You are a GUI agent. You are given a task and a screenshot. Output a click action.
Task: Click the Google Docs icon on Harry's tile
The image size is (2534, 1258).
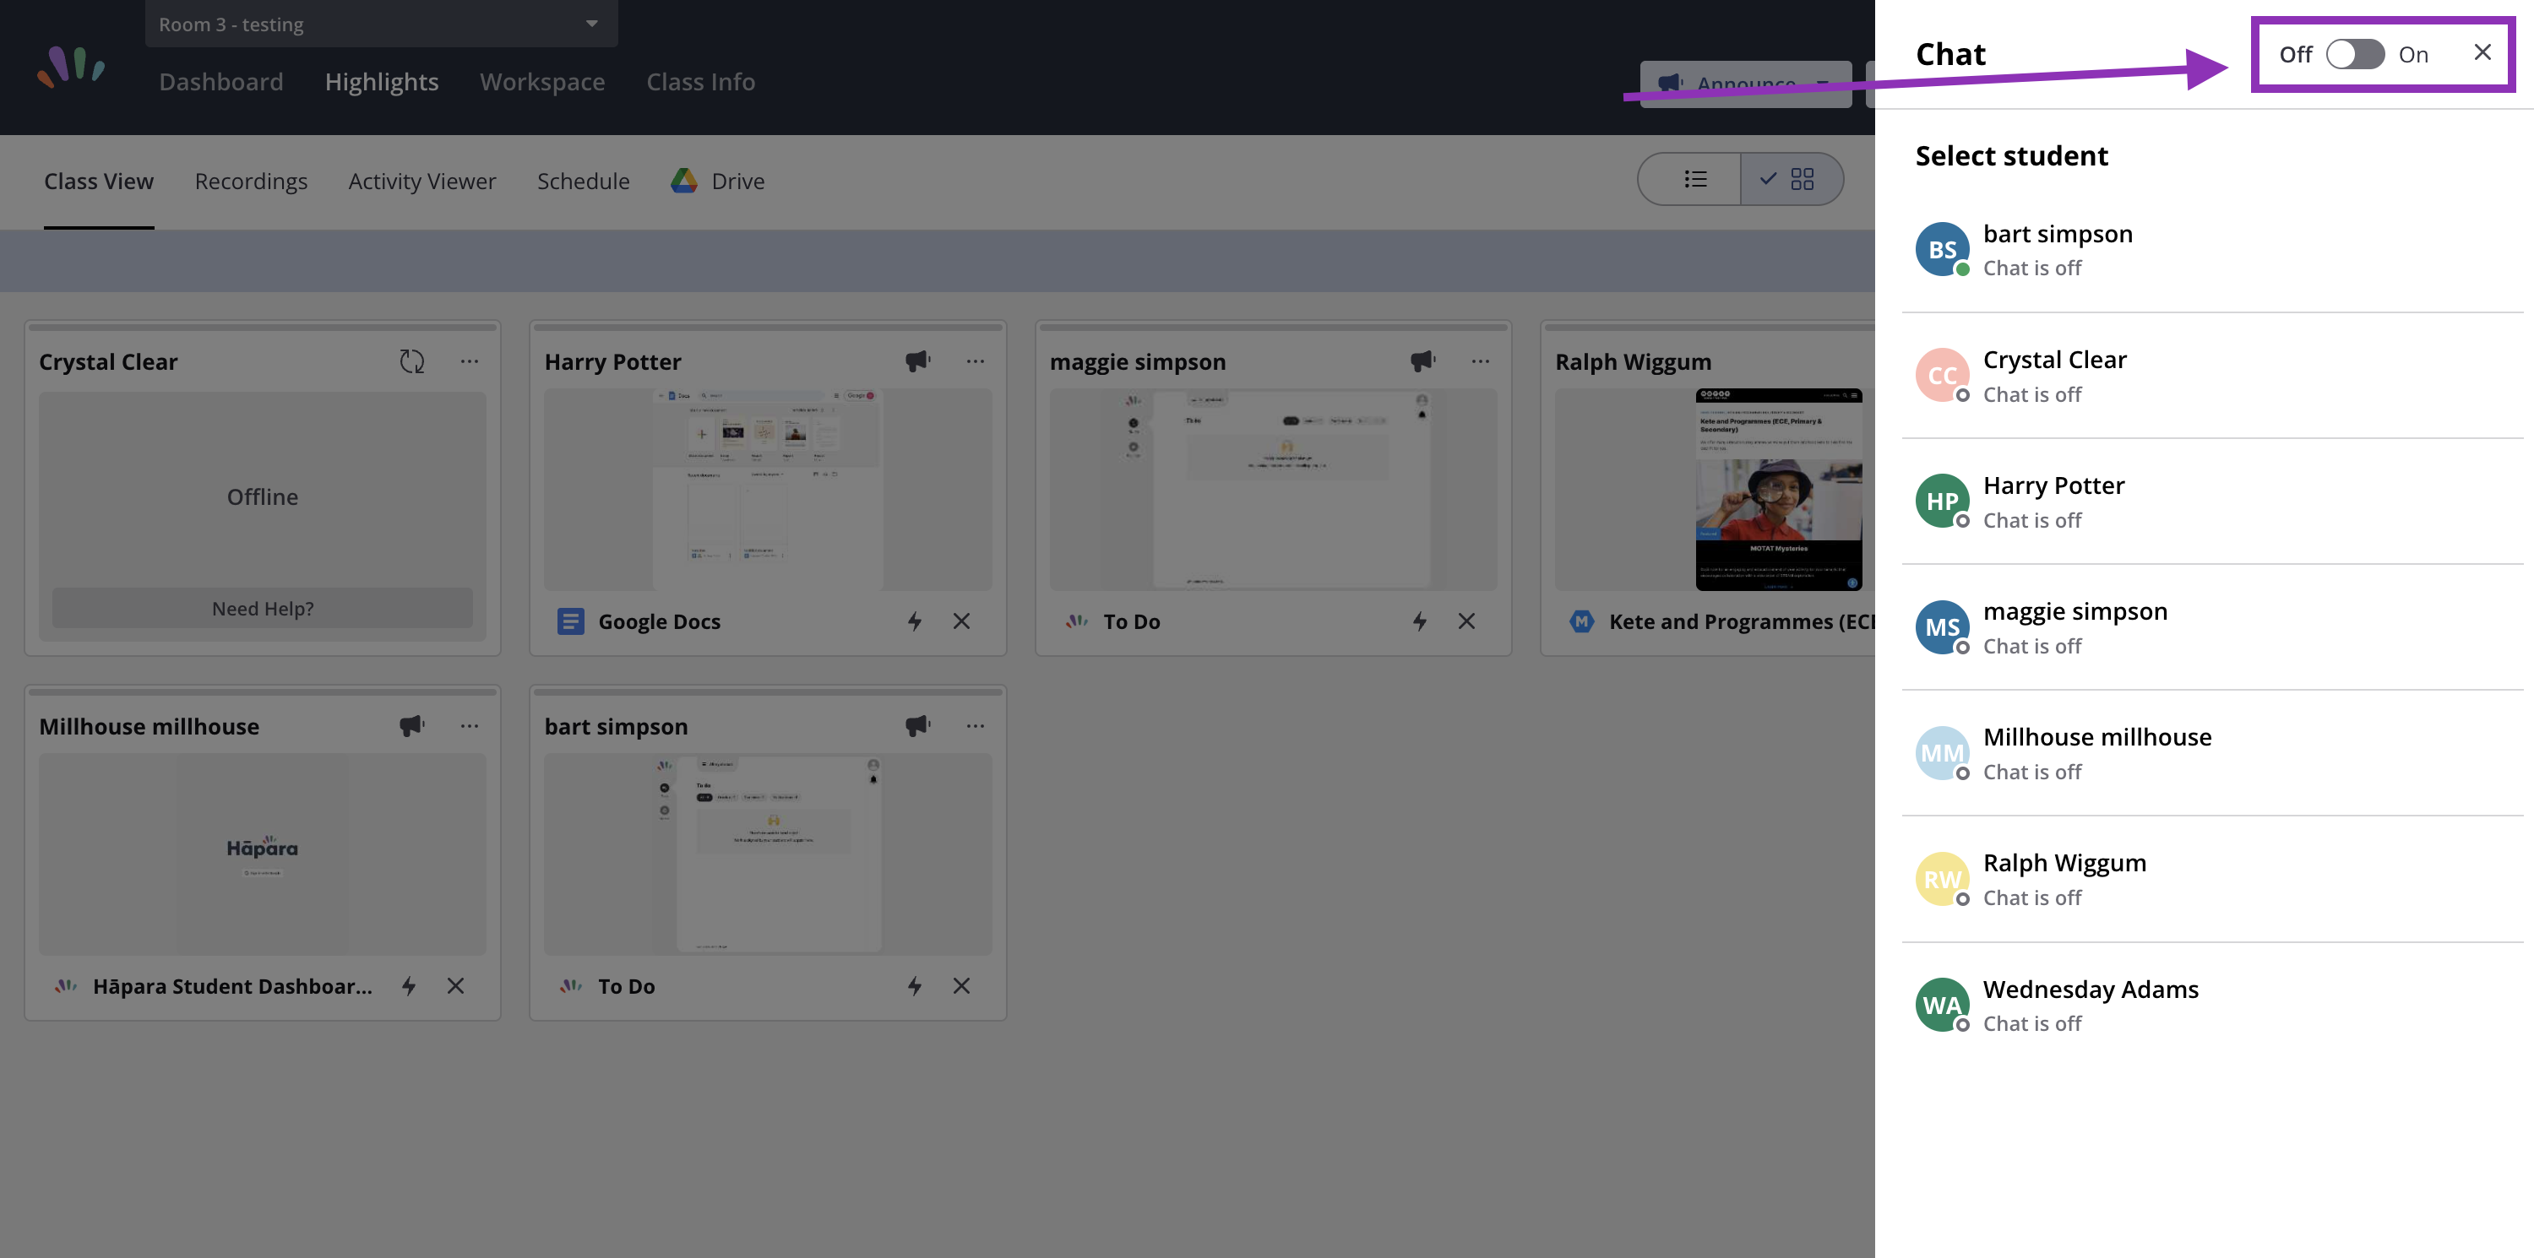570,621
